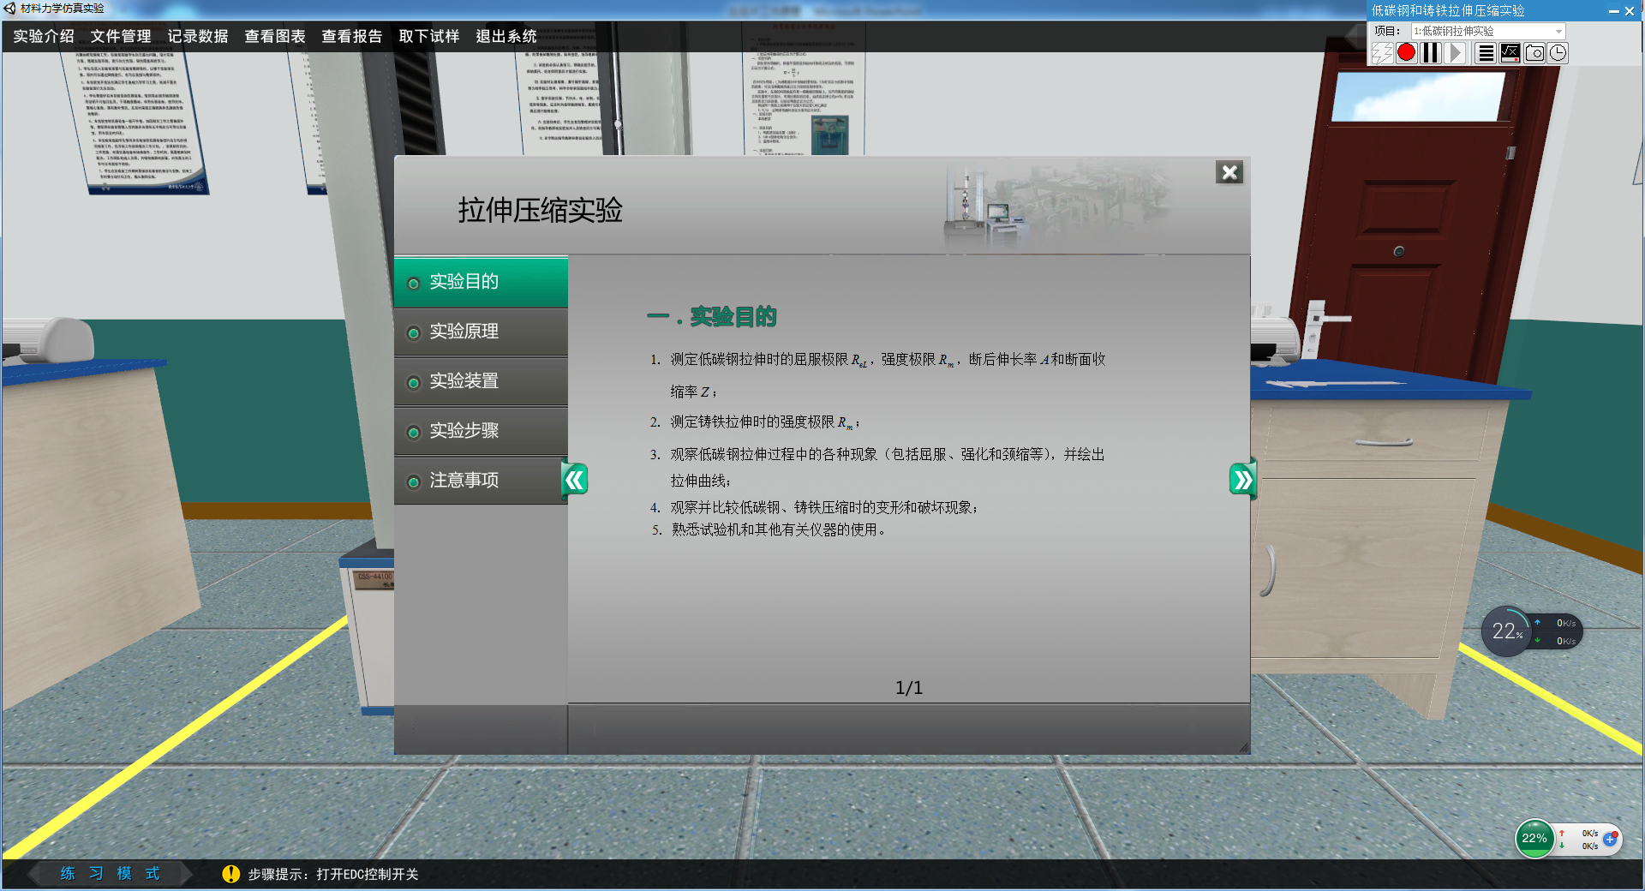Viewport: 1645px width, 891px height.
Task: Click the red record button
Action: (1406, 53)
